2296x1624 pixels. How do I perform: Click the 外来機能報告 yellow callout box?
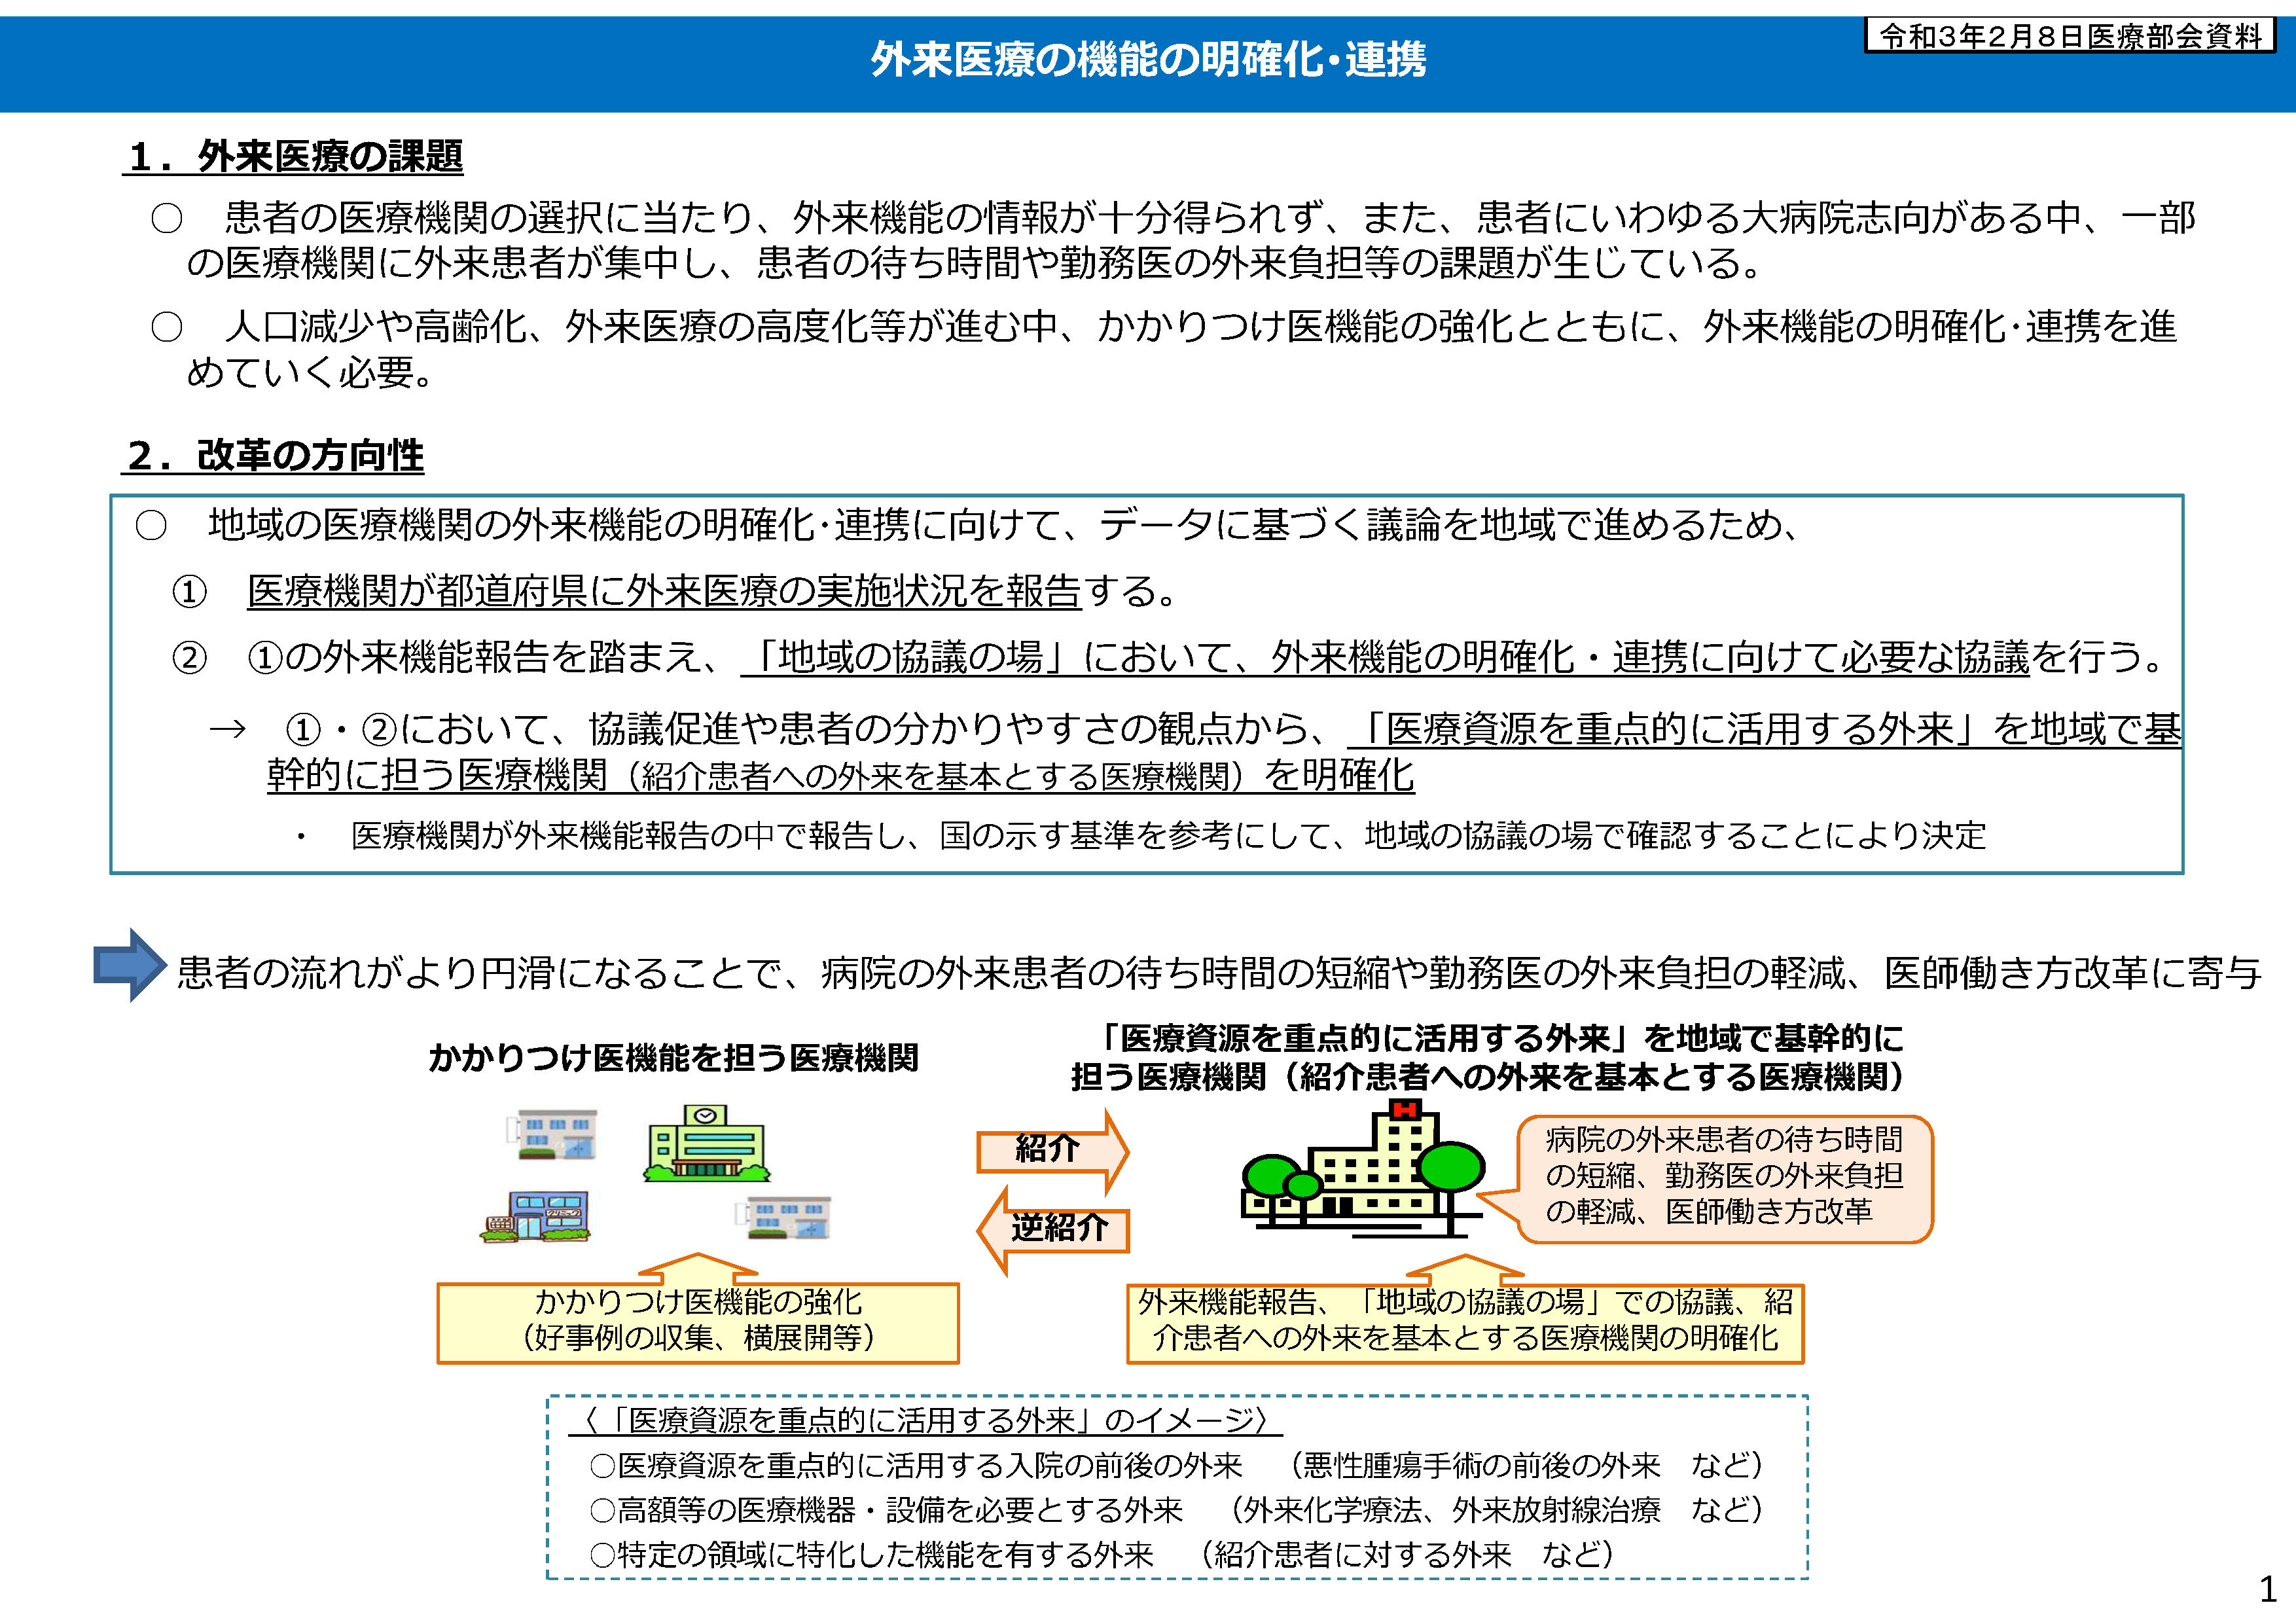pos(1465,1322)
